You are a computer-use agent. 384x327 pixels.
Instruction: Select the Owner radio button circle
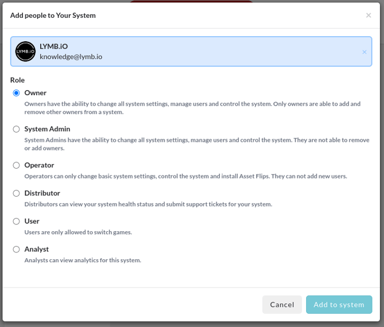click(17, 93)
